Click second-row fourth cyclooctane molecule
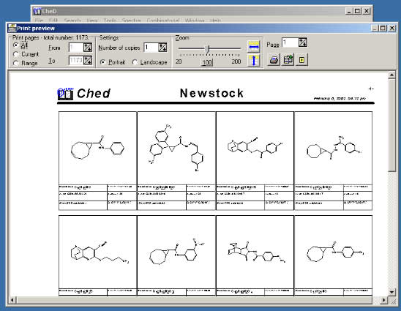Screen dimensions: 401x311 pyautogui.click(x=335, y=252)
